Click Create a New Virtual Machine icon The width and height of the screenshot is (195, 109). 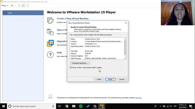pyautogui.click(x=50, y=21)
